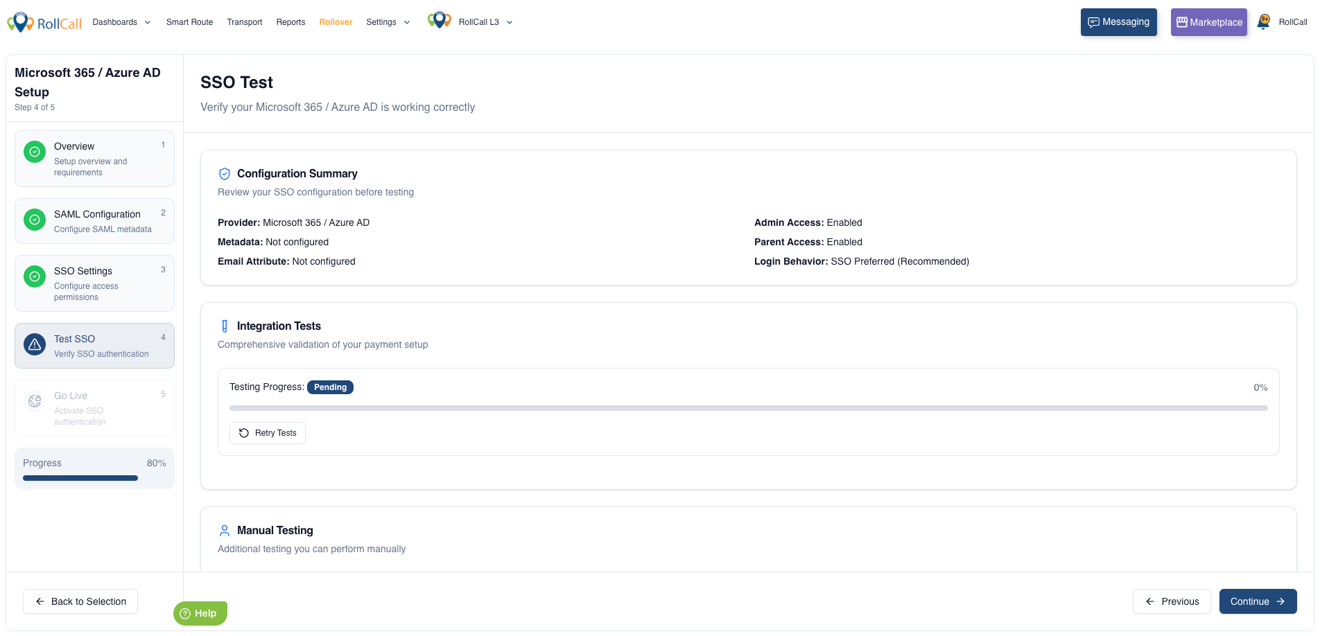Click Continue to proceed to next step
The height and width of the screenshot is (636, 1320).
[x=1258, y=601]
